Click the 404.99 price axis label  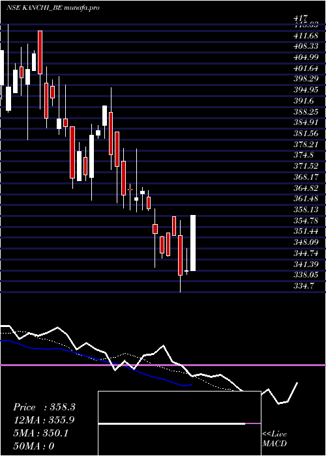pos(306,57)
